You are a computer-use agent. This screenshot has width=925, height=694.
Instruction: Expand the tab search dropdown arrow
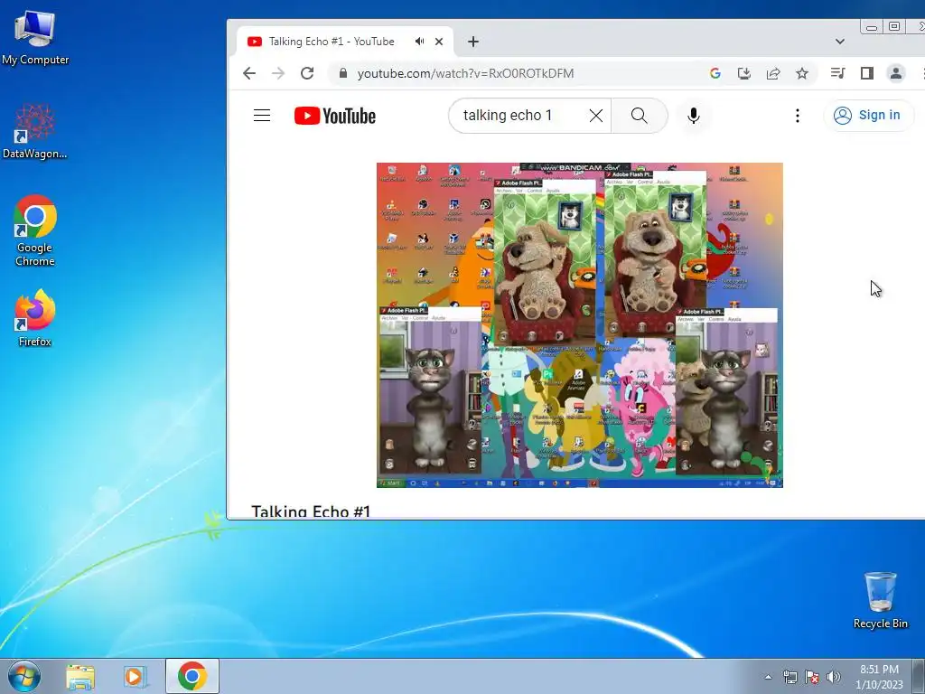pyautogui.click(x=840, y=42)
